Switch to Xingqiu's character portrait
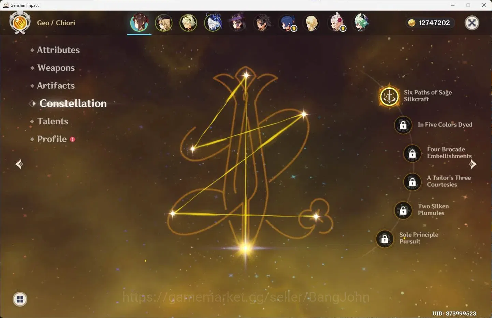The width and height of the screenshot is (492, 318). click(x=288, y=23)
